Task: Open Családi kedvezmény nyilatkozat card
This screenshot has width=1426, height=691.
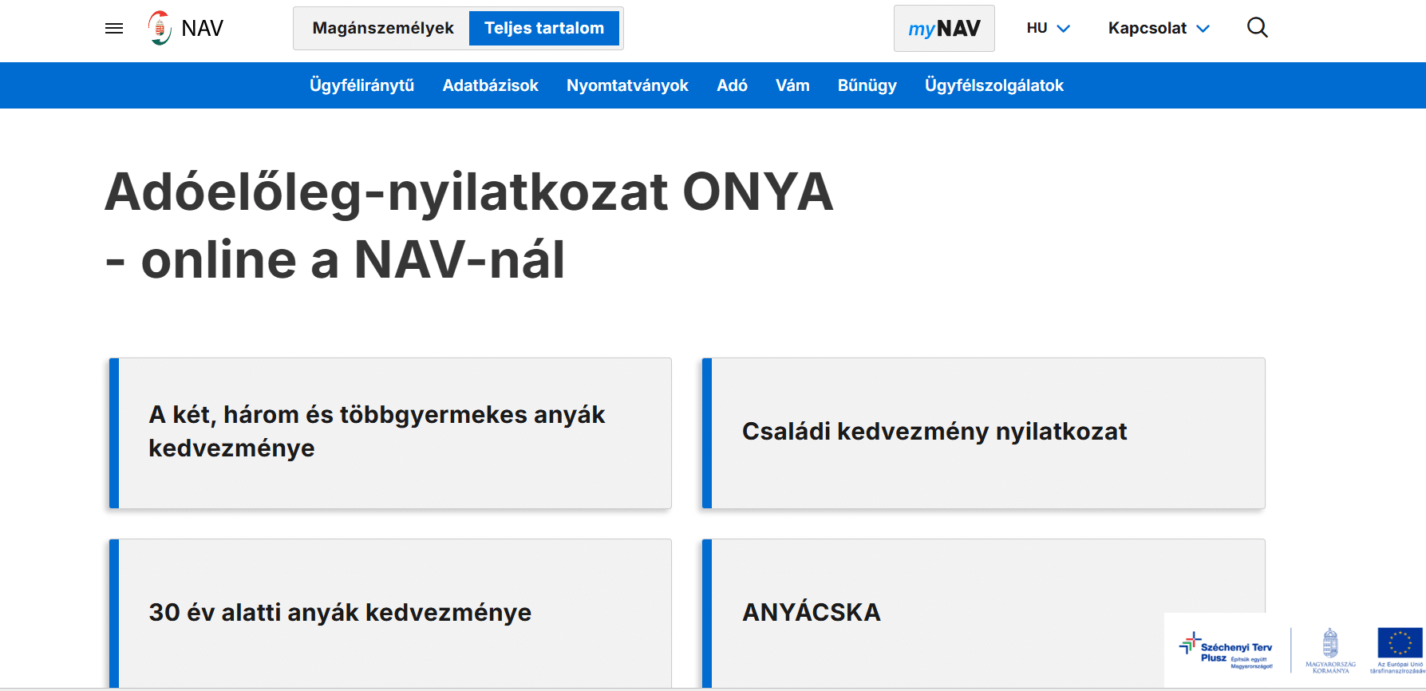Action: [x=983, y=432]
